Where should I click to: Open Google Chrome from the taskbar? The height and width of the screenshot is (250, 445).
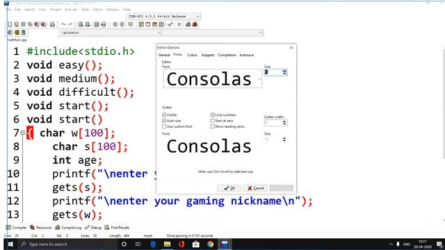click(210, 244)
